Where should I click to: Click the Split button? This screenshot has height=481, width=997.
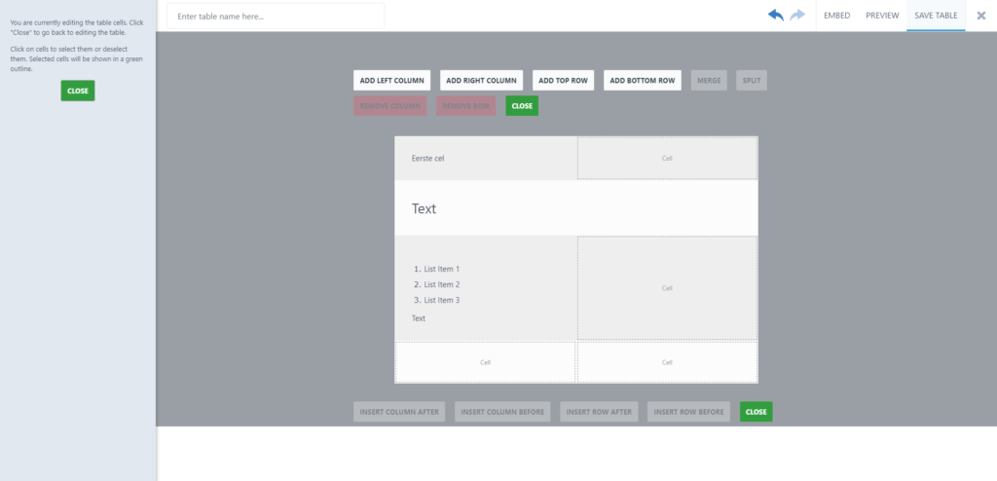[752, 81]
